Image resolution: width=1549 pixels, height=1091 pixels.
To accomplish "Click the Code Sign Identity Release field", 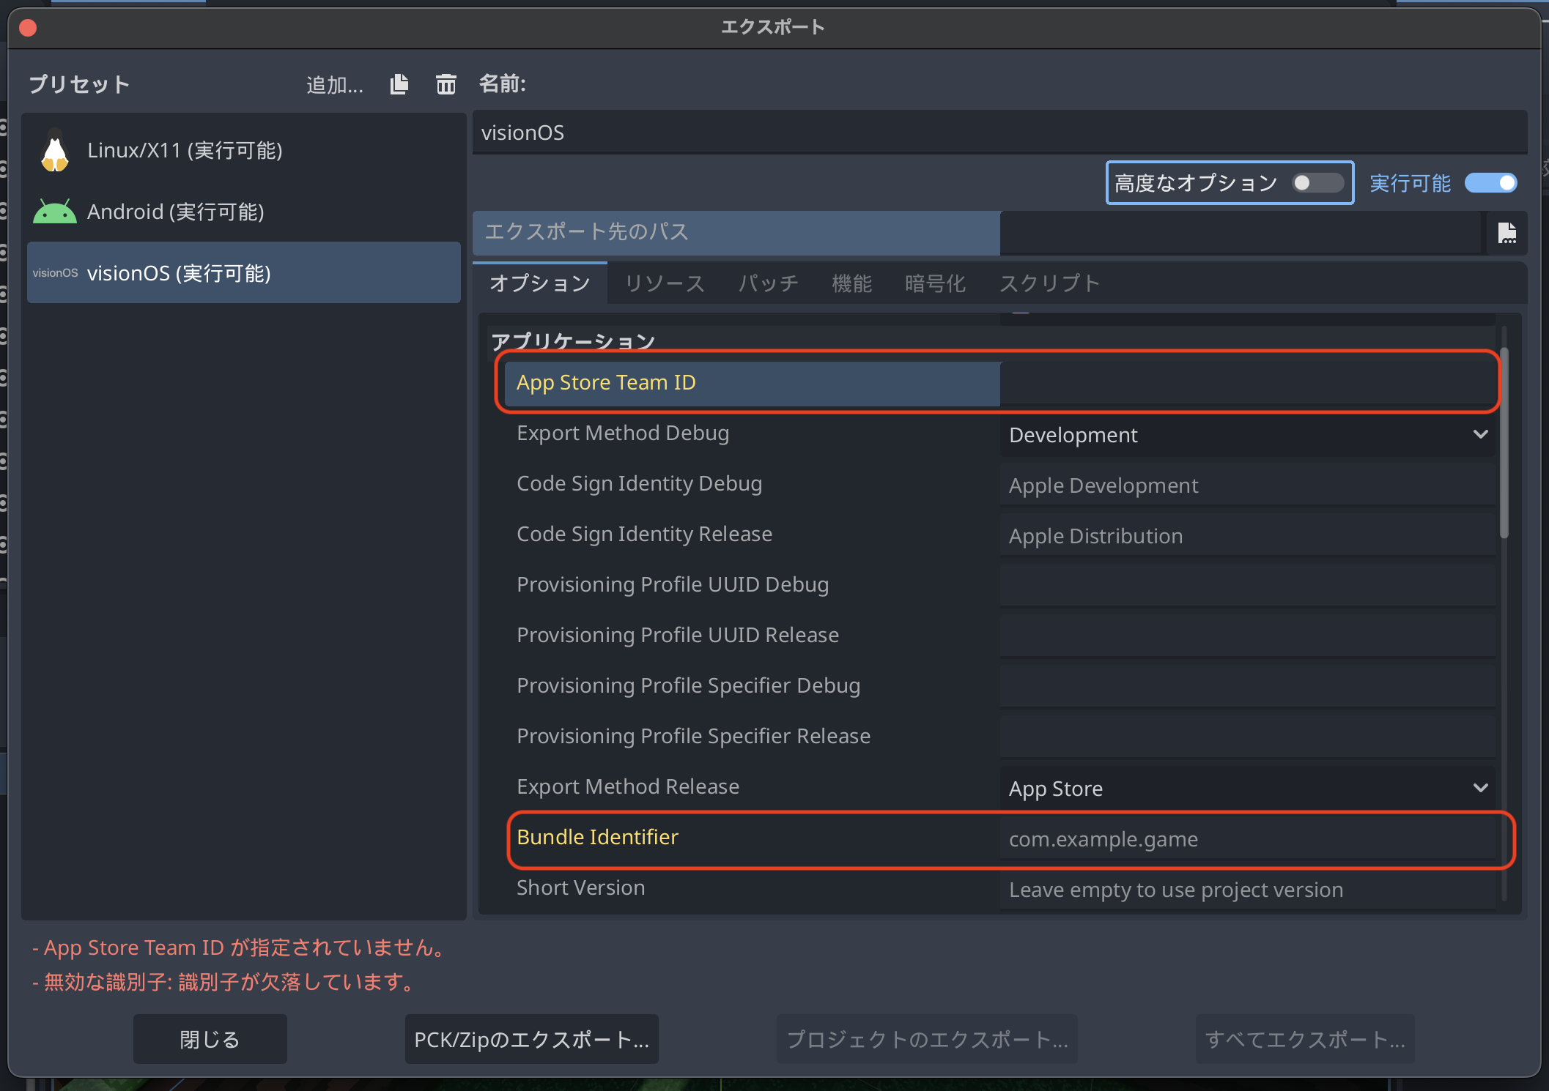I will pyautogui.click(x=1247, y=536).
